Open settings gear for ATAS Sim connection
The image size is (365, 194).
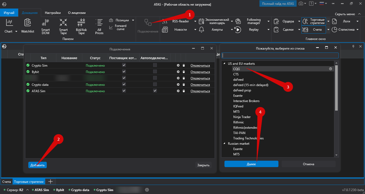pos(178,91)
